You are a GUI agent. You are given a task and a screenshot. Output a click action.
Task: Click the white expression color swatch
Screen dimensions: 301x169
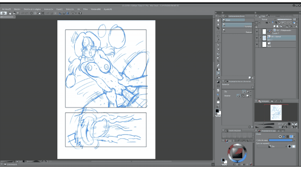[293, 146]
